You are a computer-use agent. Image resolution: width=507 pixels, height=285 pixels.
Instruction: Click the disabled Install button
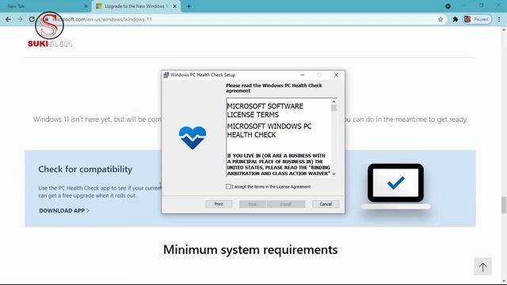286,204
